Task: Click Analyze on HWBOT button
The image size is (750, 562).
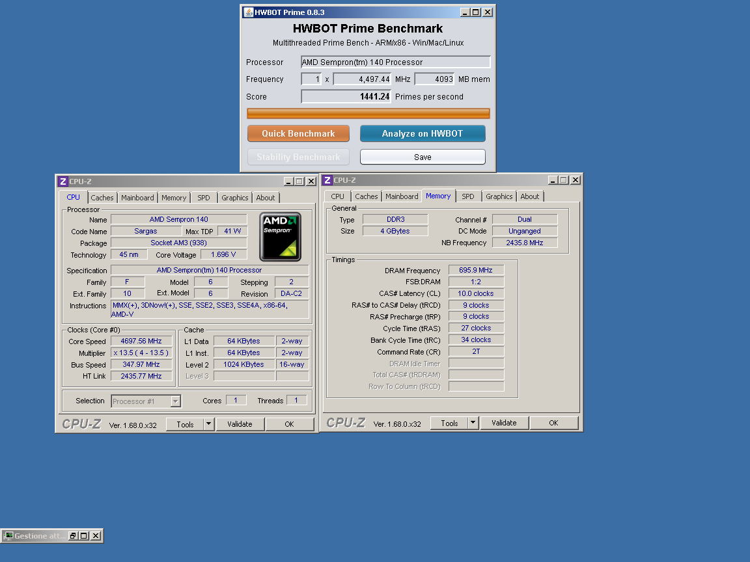Action: [x=423, y=134]
